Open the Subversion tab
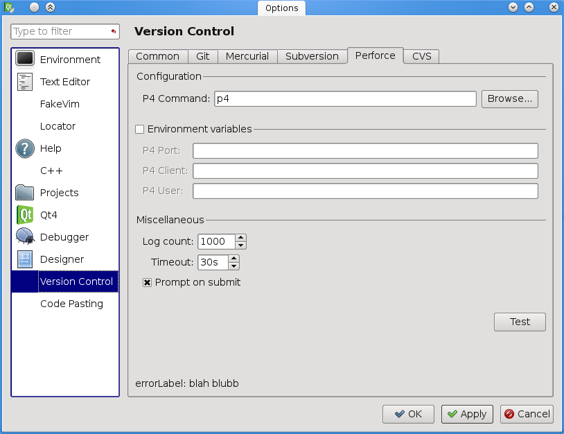 point(312,56)
